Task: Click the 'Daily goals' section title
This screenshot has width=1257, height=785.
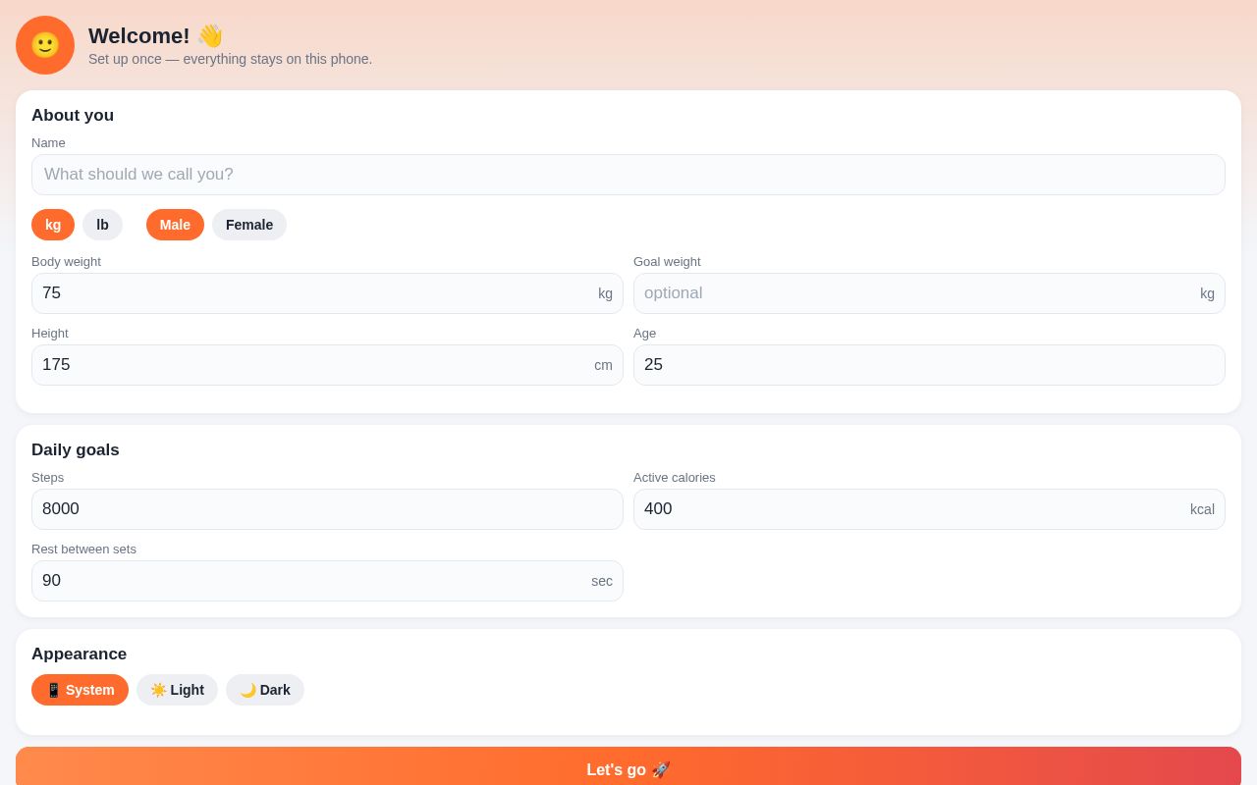Action: coord(76,450)
